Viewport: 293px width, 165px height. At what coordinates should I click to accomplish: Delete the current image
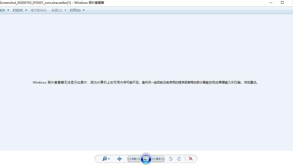[x=191, y=159]
